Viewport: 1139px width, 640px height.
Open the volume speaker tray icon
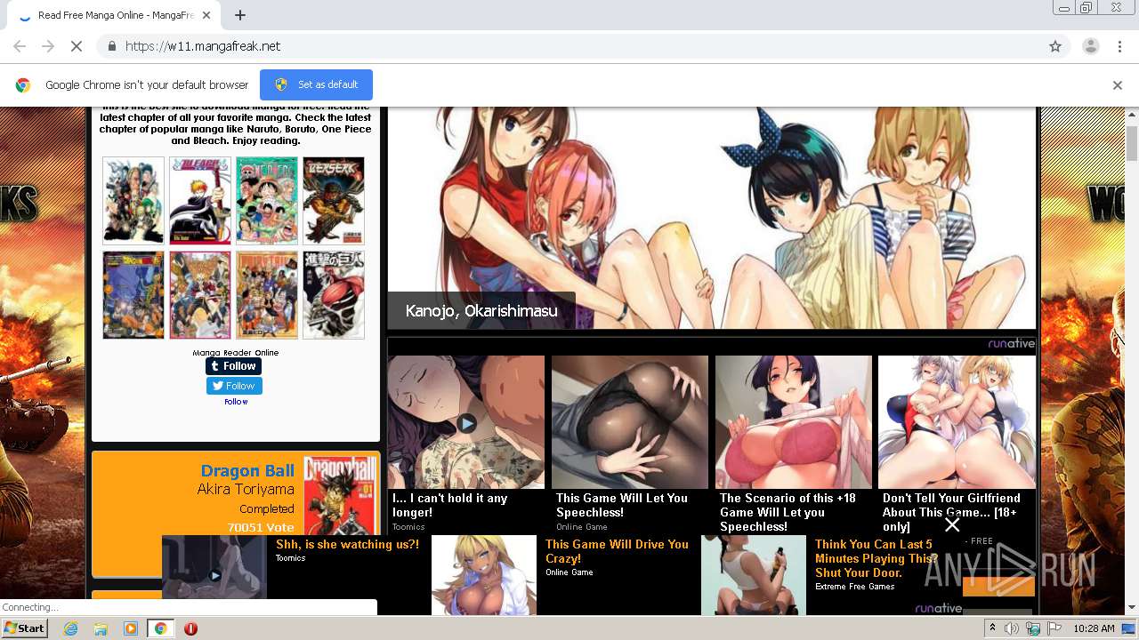pyautogui.click(x=1011, y=628)
